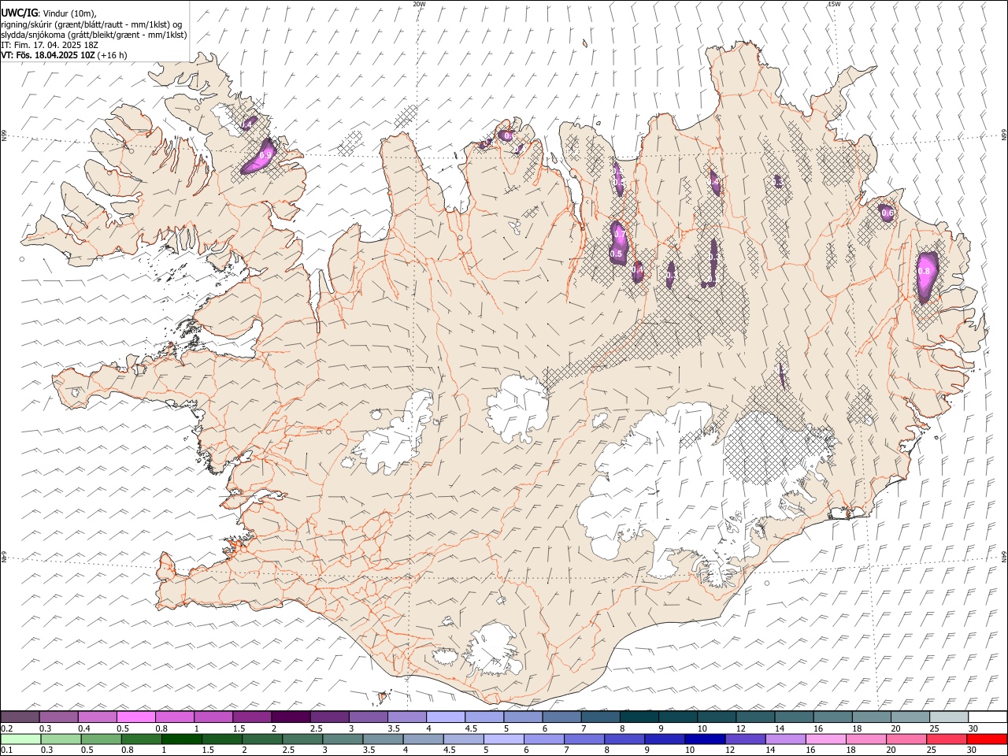The width and height of the screenshot is (1008, 756).
Task: Click the VT: Fös. 18.04.2025 10Z line
Action: click(48, 55)
